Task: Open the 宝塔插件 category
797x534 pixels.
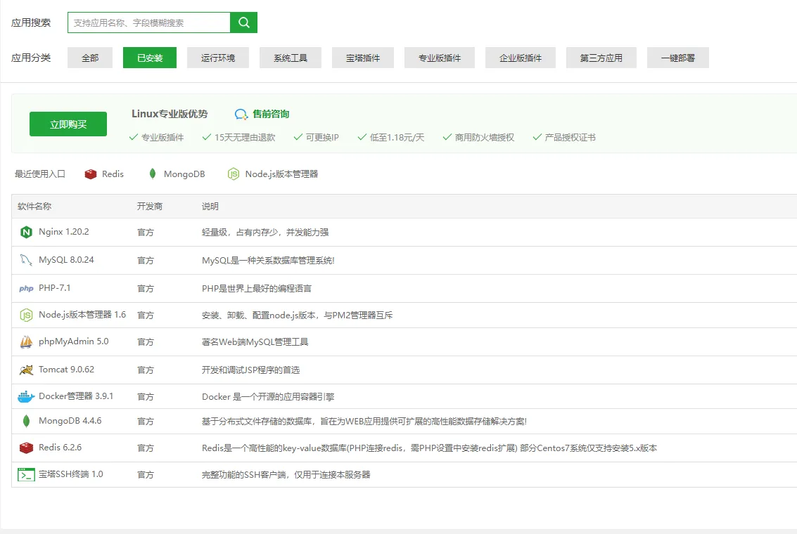Action: click(x=363, y=58)
